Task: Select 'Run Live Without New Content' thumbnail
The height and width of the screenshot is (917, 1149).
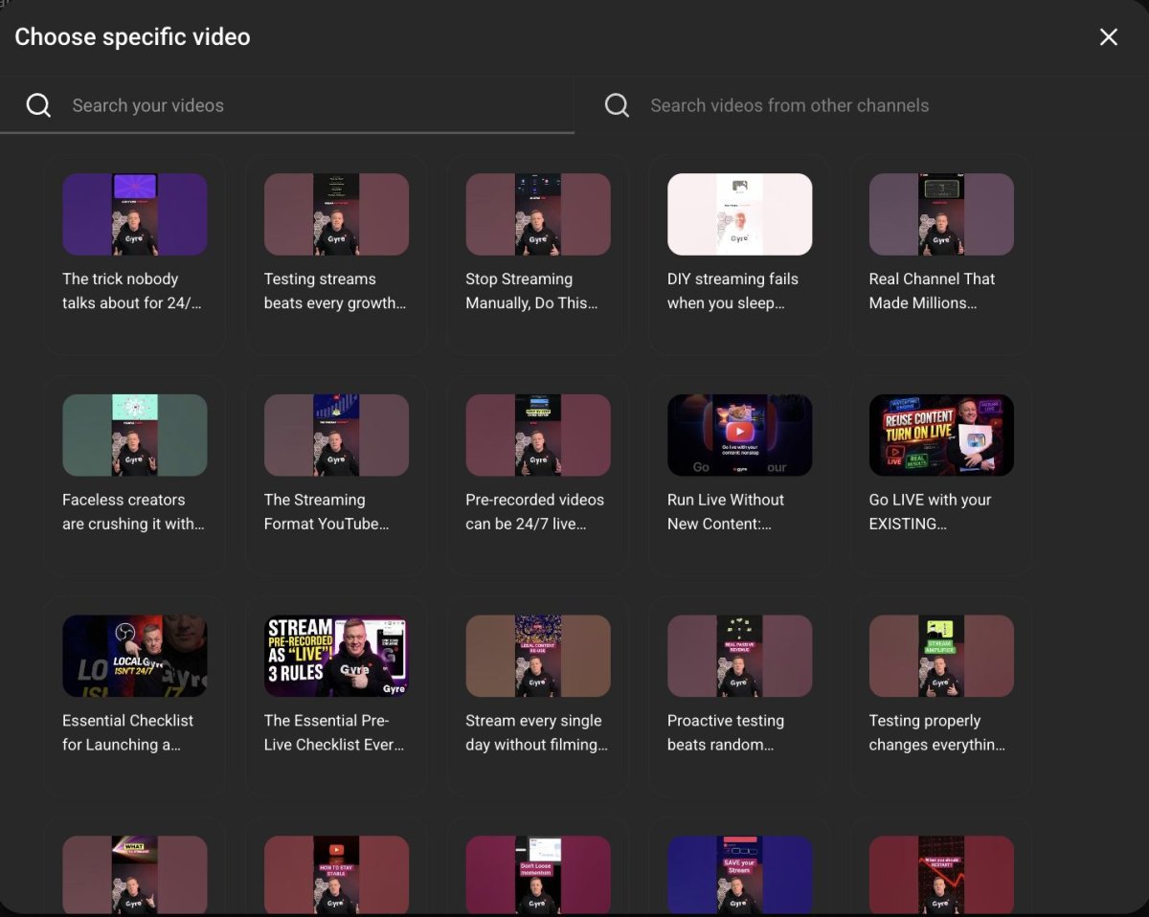Action: coord(740,436)
